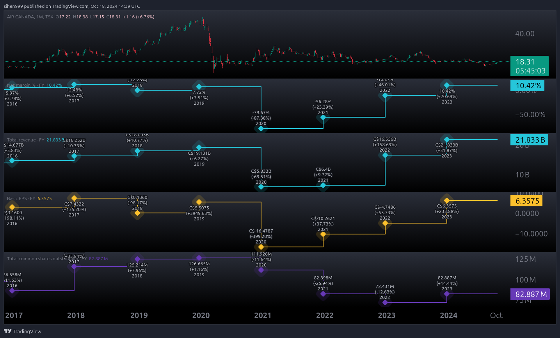Click the 2023 revenue diamond at C$21.833B
This screenshot has height=338, width=560.
coord(447,139)
